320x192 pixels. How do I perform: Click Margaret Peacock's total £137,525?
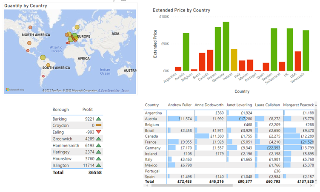coord(306,181)
